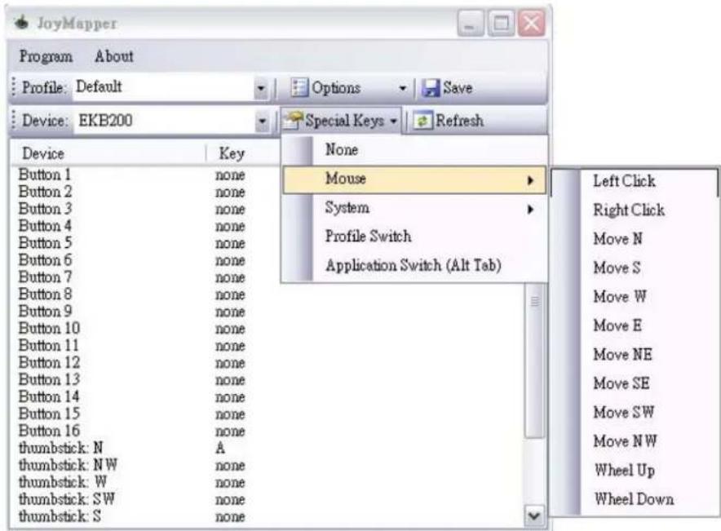Open the About menu
721x531 pixels.
click(x=114, y=56)
